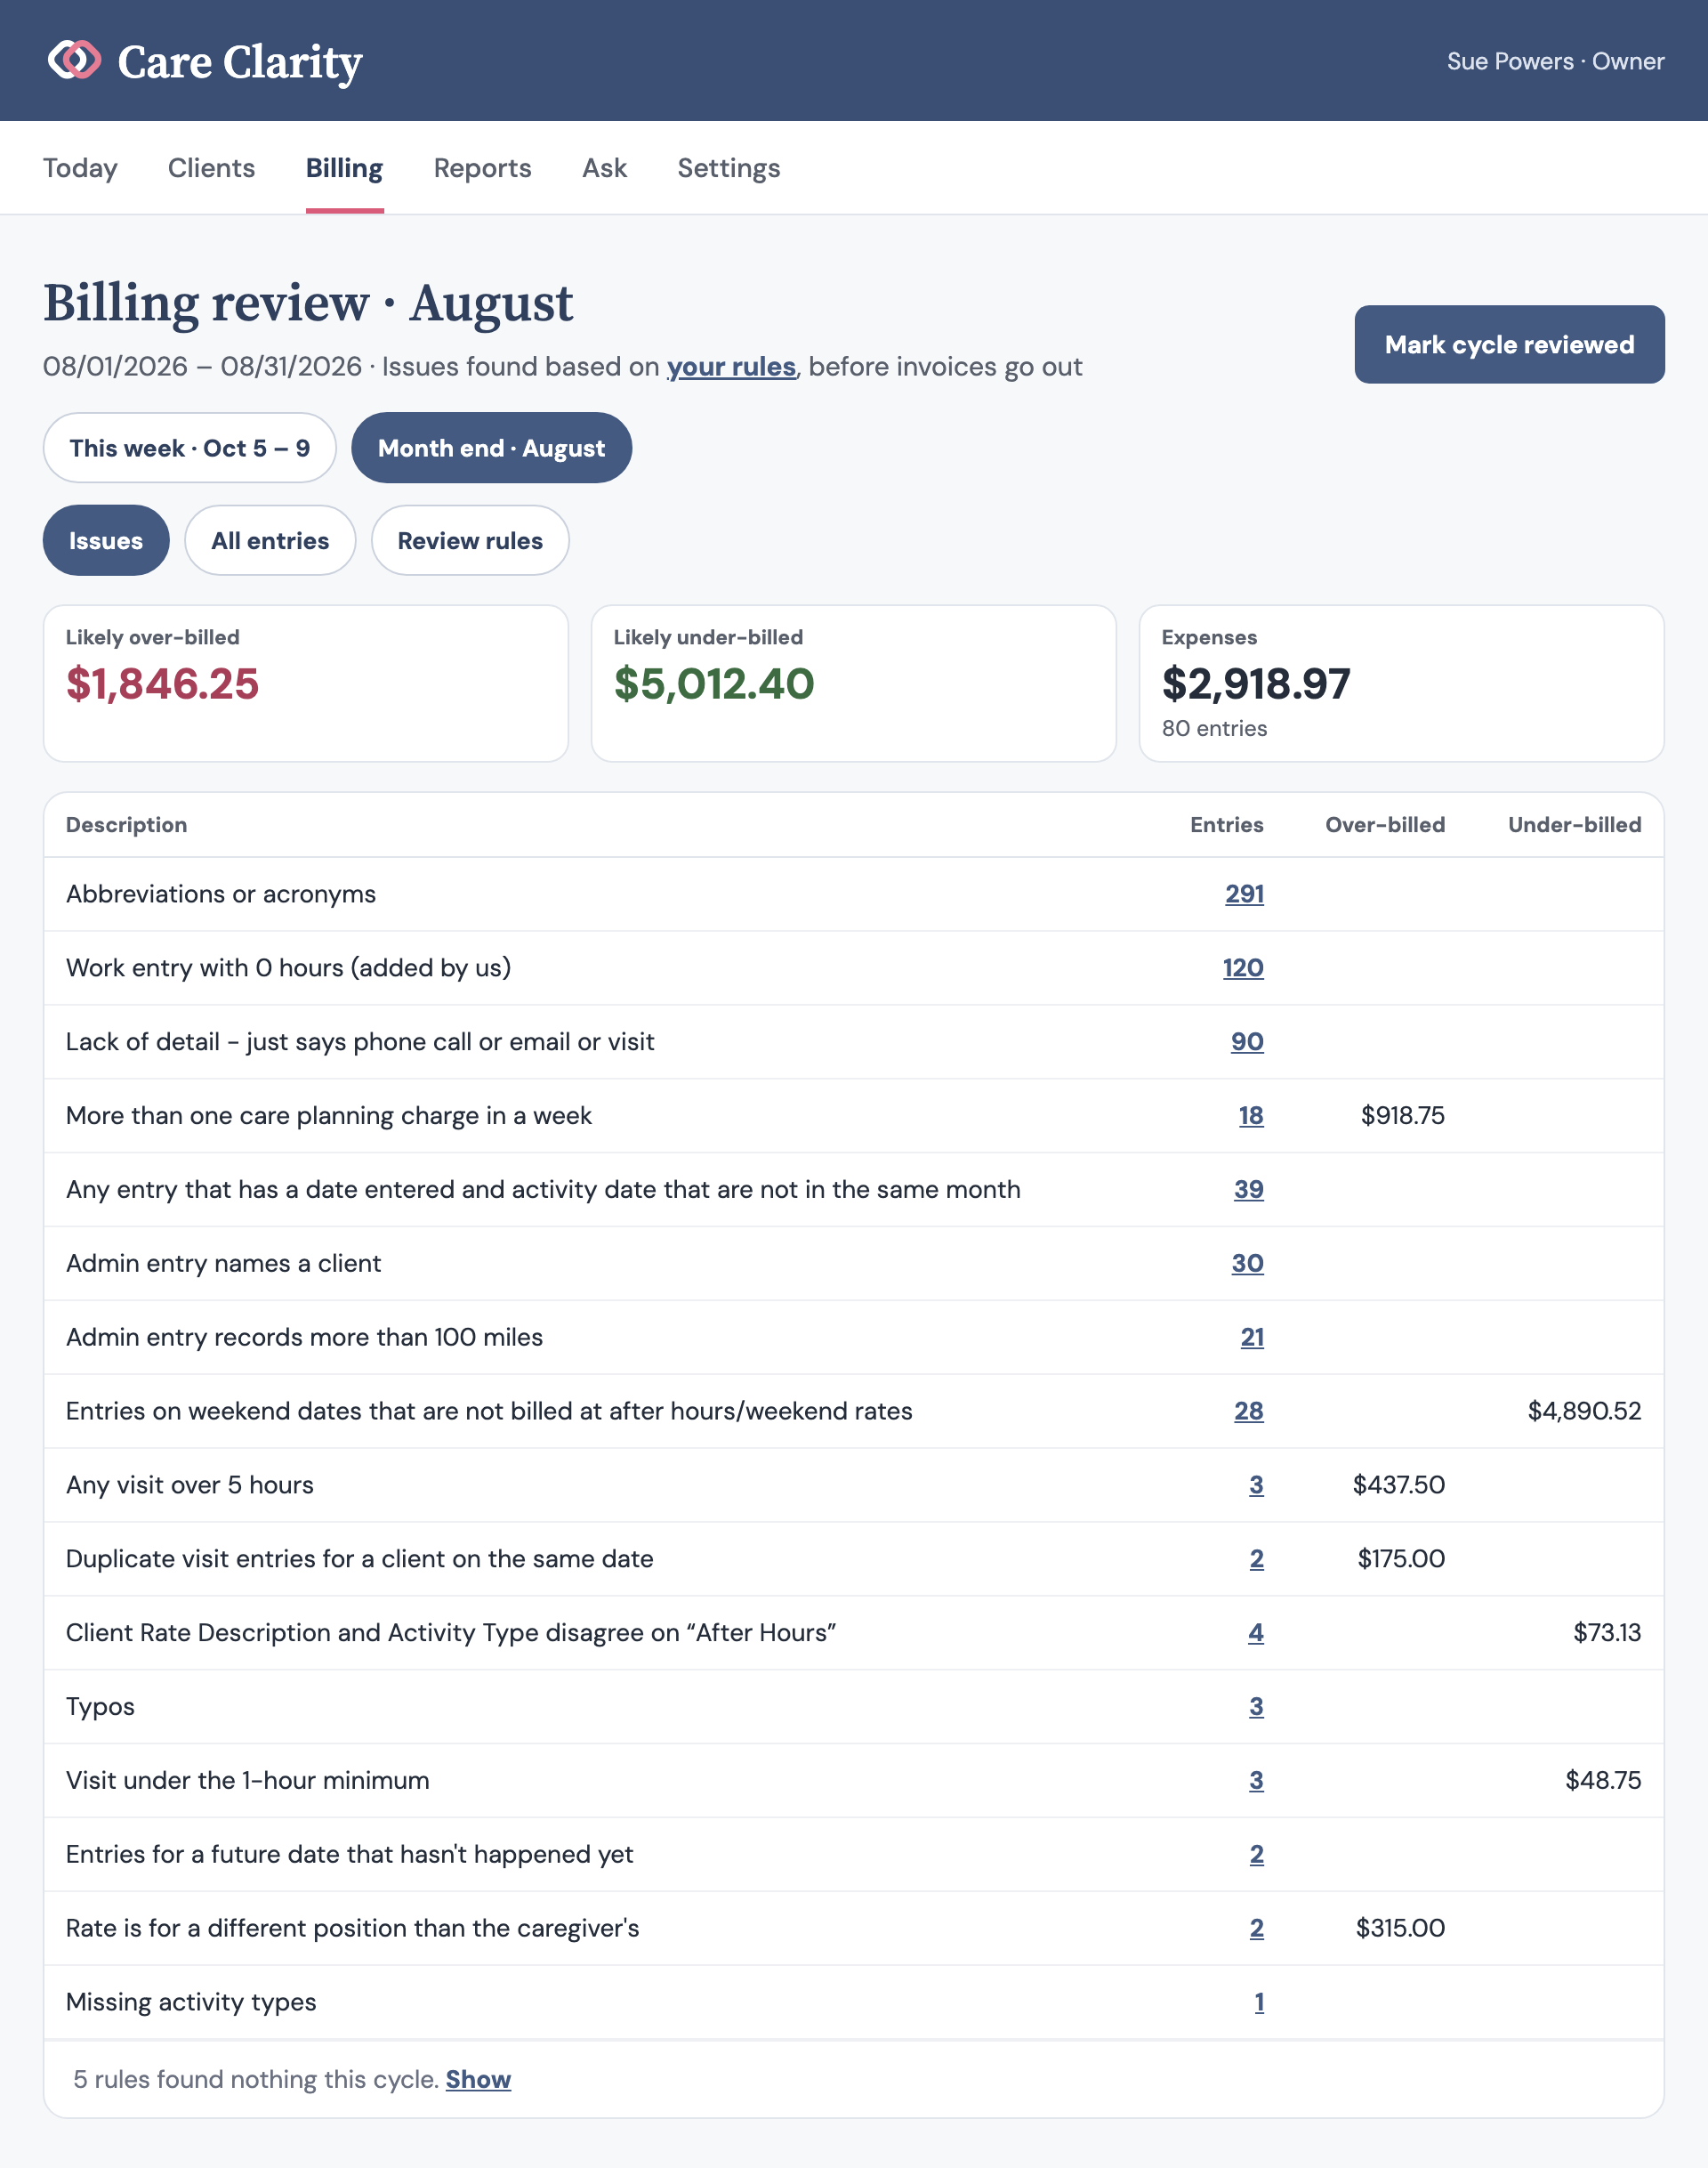
Task: View 90 Lack of detail entries
Action: point(1247,1042)
